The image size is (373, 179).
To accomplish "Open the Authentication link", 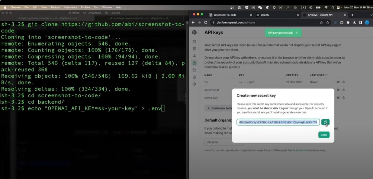I will tap(301, 150).
